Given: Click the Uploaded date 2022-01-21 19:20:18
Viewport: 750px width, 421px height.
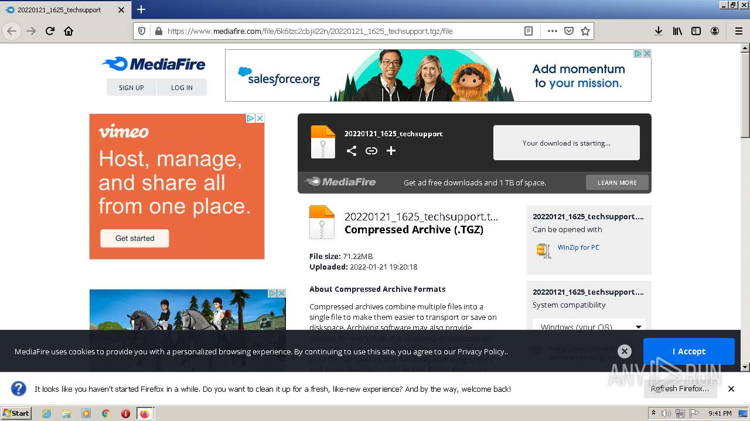Looking at the screenshot, I should click(383, 267).
